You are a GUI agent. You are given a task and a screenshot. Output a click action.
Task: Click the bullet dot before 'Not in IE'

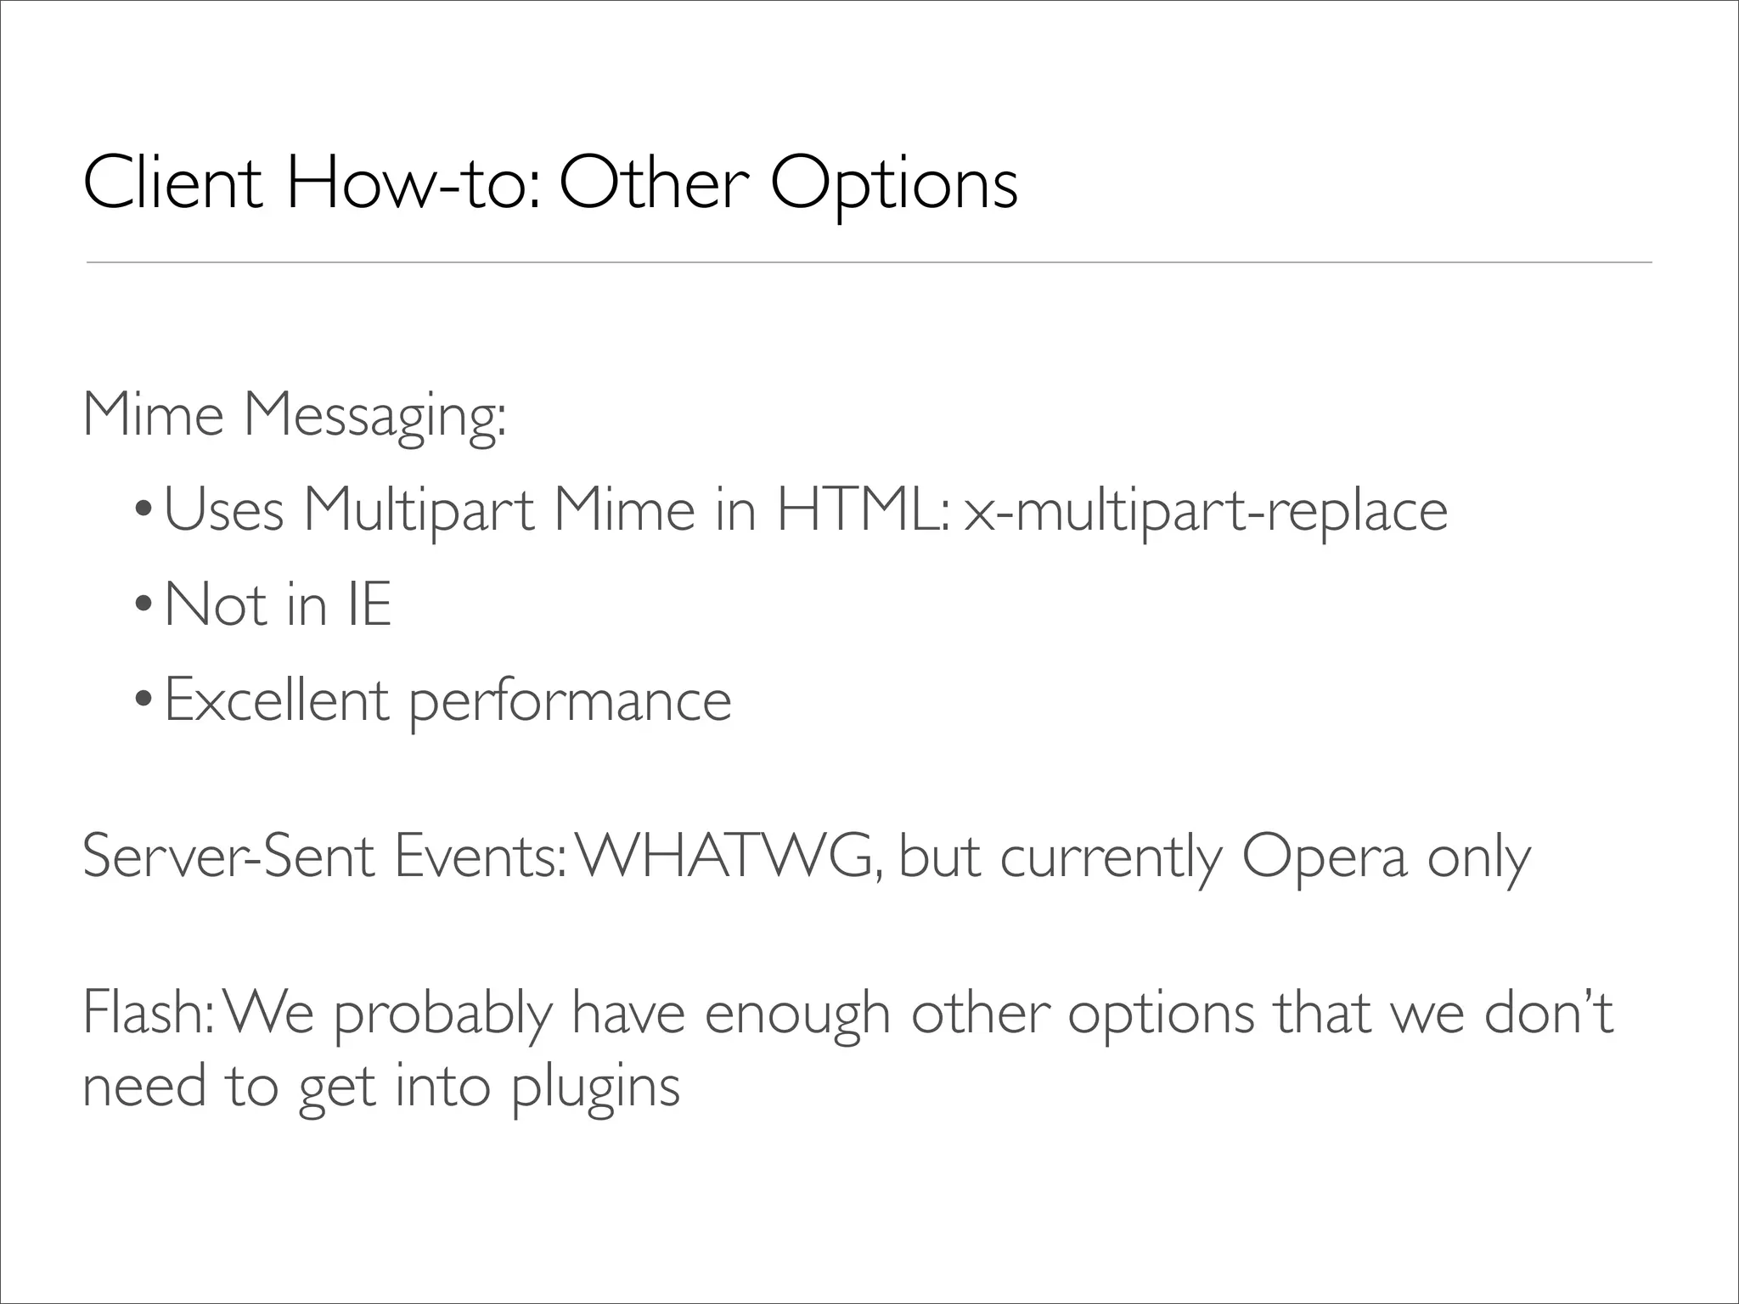[143, 606]
